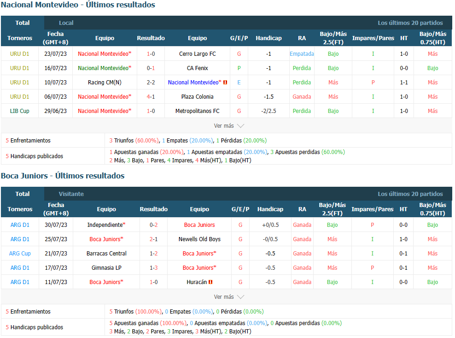Click '5 Enfrentamientos' in Nacional Montevideo summary

pyautogui.click(x=28, y=141)
